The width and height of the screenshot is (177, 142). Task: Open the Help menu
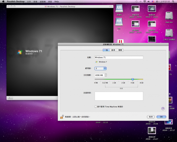pyautogui.click(x=56, y=1)
